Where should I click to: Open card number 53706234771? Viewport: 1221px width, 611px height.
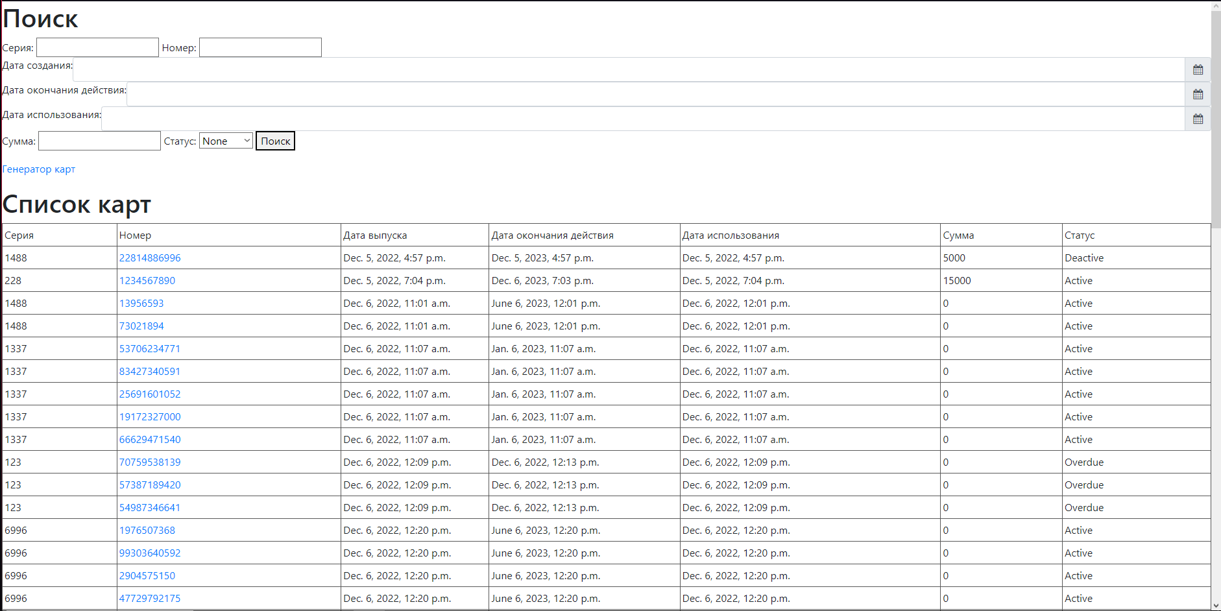click(150, 349)
